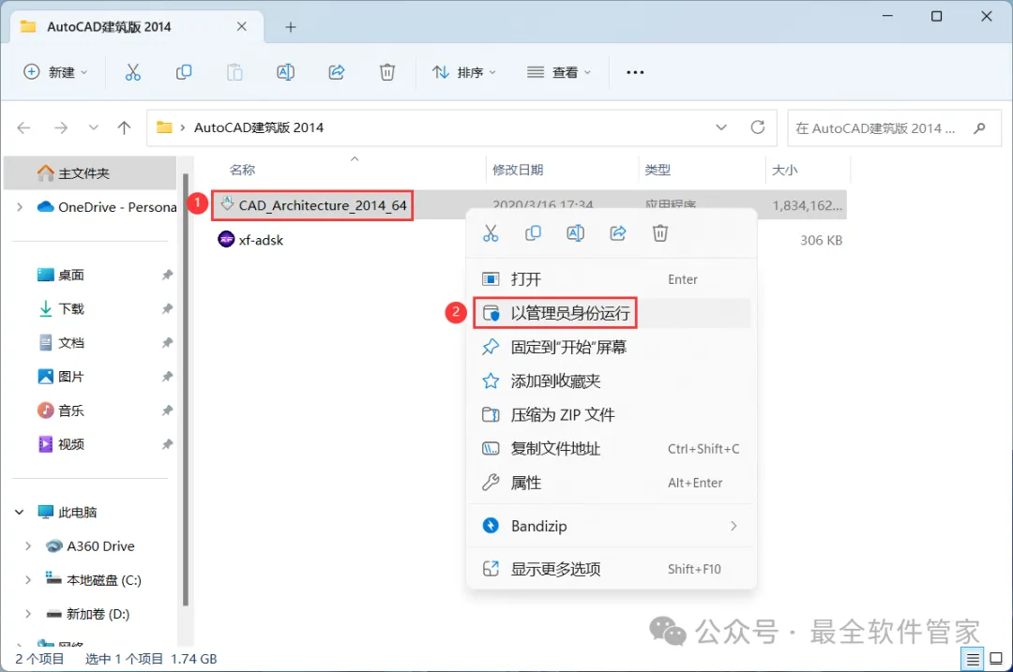Screen dimensions: 1013x672
Task: Choose 显示更多选项 in the context menu
Action: [x=612, y=569]
